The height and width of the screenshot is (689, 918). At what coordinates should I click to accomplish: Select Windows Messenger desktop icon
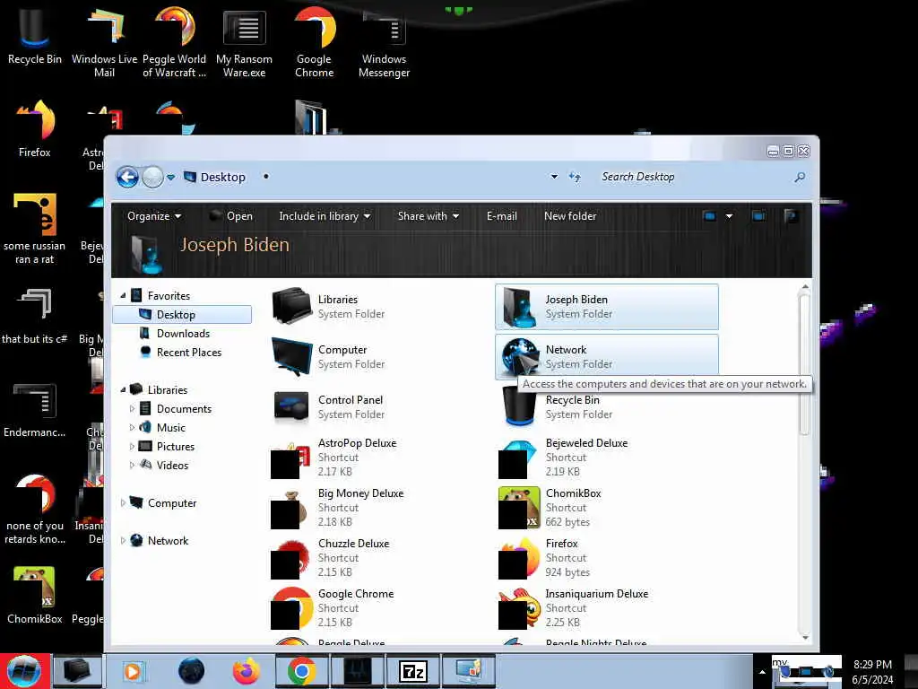384,42
